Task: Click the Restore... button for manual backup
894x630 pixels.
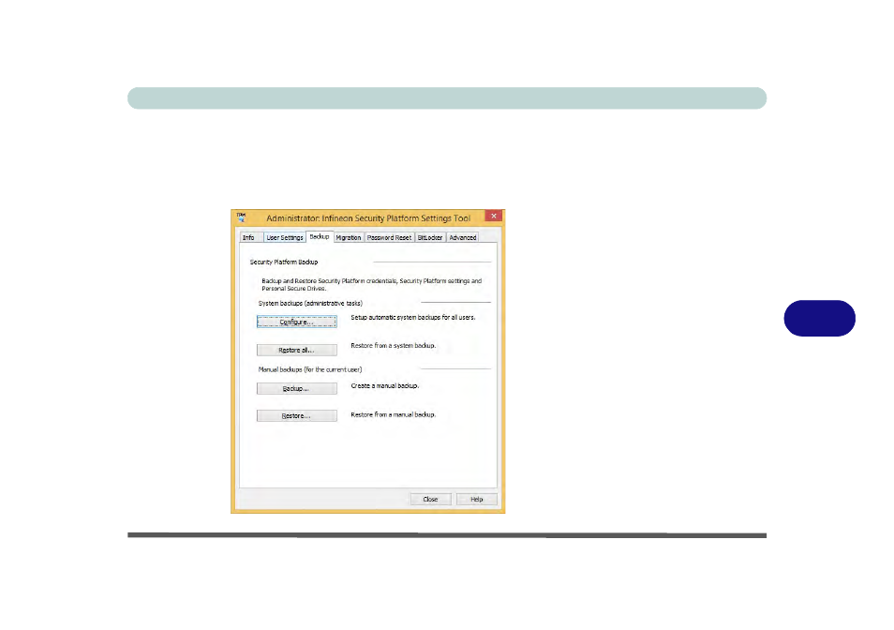Action: click(x=296, y=415)
